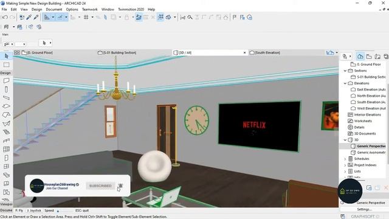Screen dimensions: 389x219
Task: Close the 3D / All tab
Action: 244,53
